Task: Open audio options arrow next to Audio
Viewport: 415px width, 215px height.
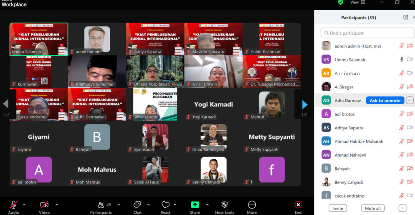Action: click(x=24, y=205)
